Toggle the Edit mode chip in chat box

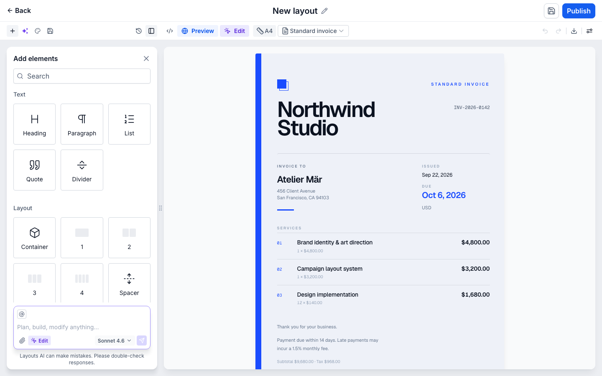40,340
